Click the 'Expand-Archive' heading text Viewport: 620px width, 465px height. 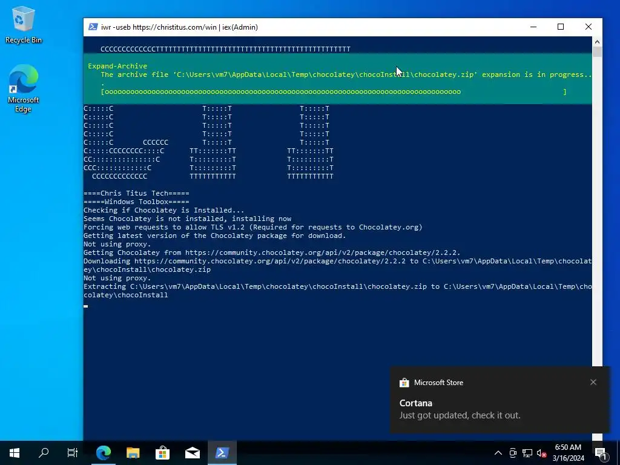tap(117, 66)
